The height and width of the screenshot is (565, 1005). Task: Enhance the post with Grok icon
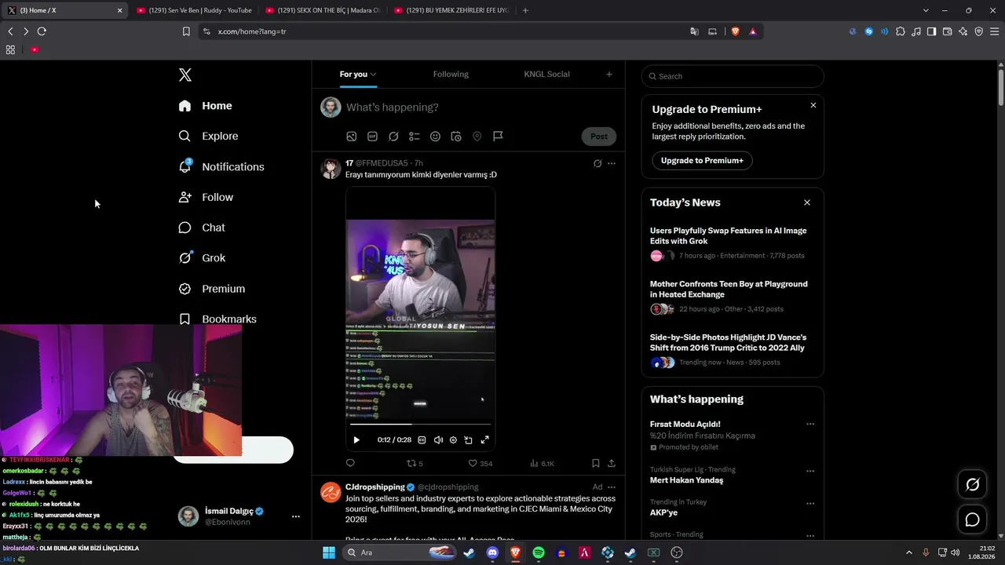click(x=393, y=137)
